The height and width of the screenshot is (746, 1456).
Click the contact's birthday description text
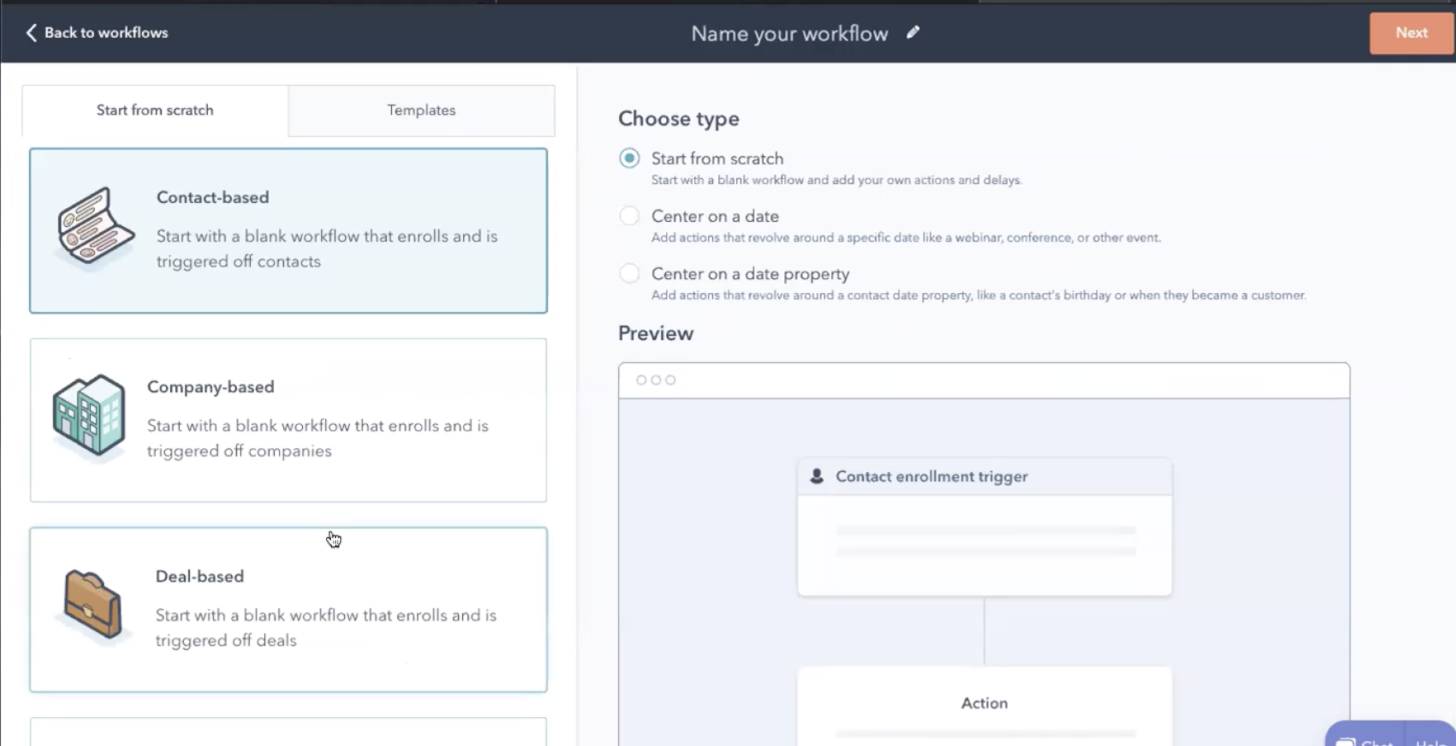(x=979, y=295)
